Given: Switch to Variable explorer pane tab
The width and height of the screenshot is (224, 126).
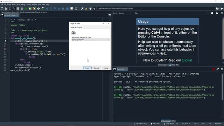Looking at the screenshot, I should pos(162,65).
